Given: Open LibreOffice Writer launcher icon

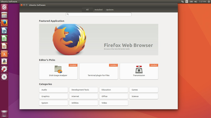Looking at the screenshot, I should [4, 31].
